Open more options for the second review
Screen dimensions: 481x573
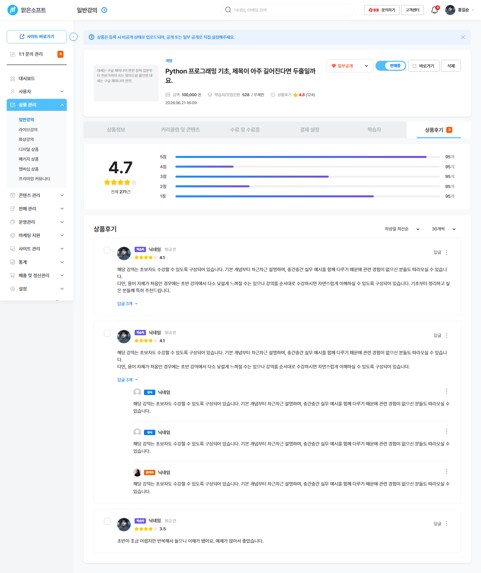(447, 336)
